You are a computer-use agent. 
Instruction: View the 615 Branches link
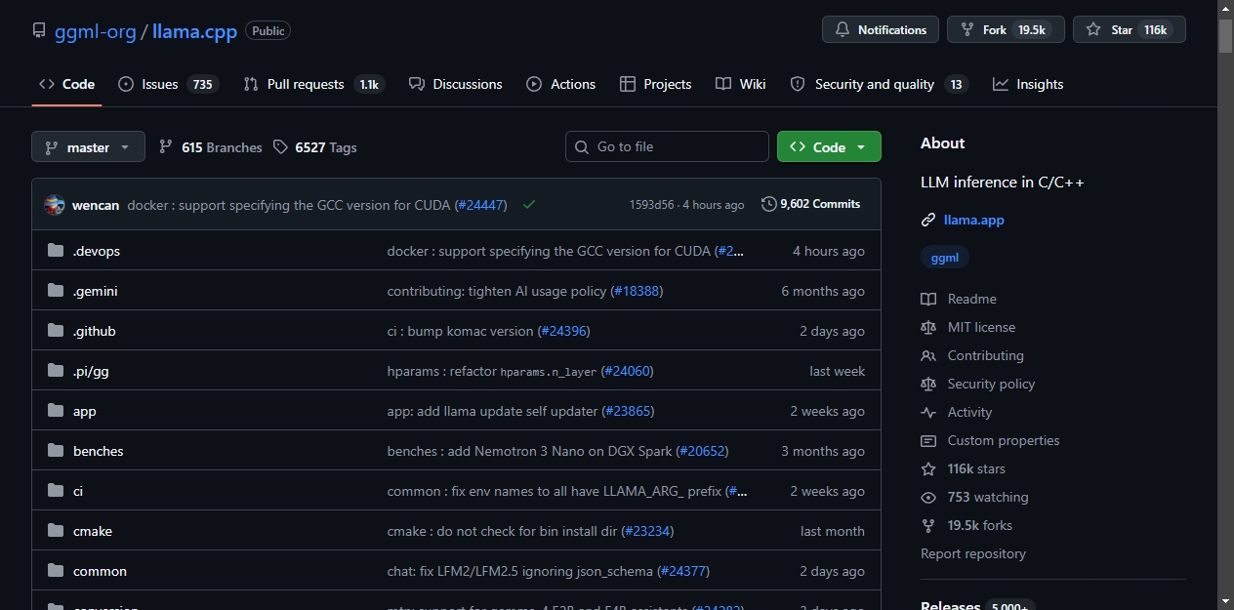tap(211, 147)
